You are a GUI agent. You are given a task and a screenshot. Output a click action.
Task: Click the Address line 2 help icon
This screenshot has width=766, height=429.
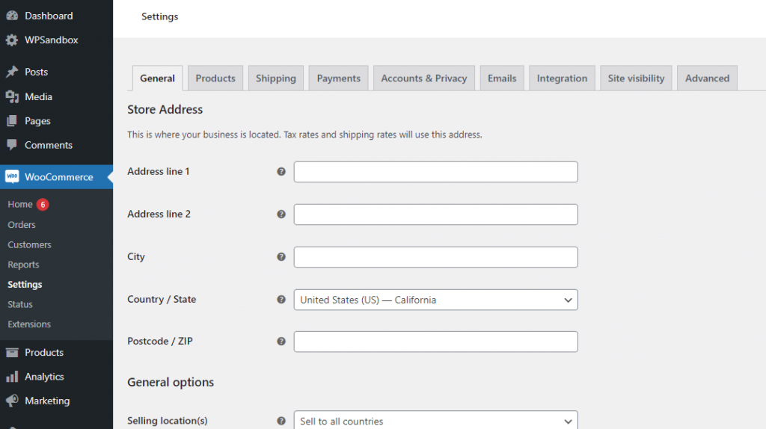tap(281, 214)
